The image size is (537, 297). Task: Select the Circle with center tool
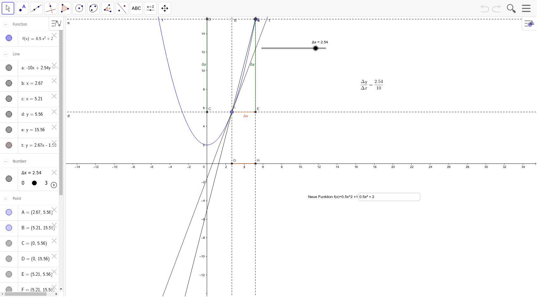[79, 8]
